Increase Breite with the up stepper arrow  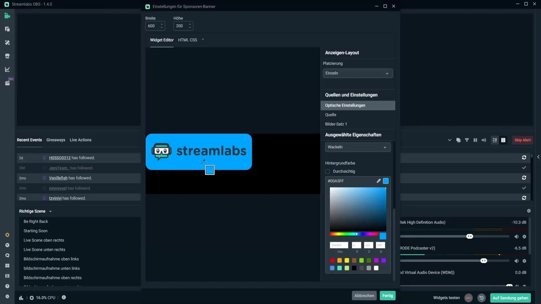click(x=162, y=24)
